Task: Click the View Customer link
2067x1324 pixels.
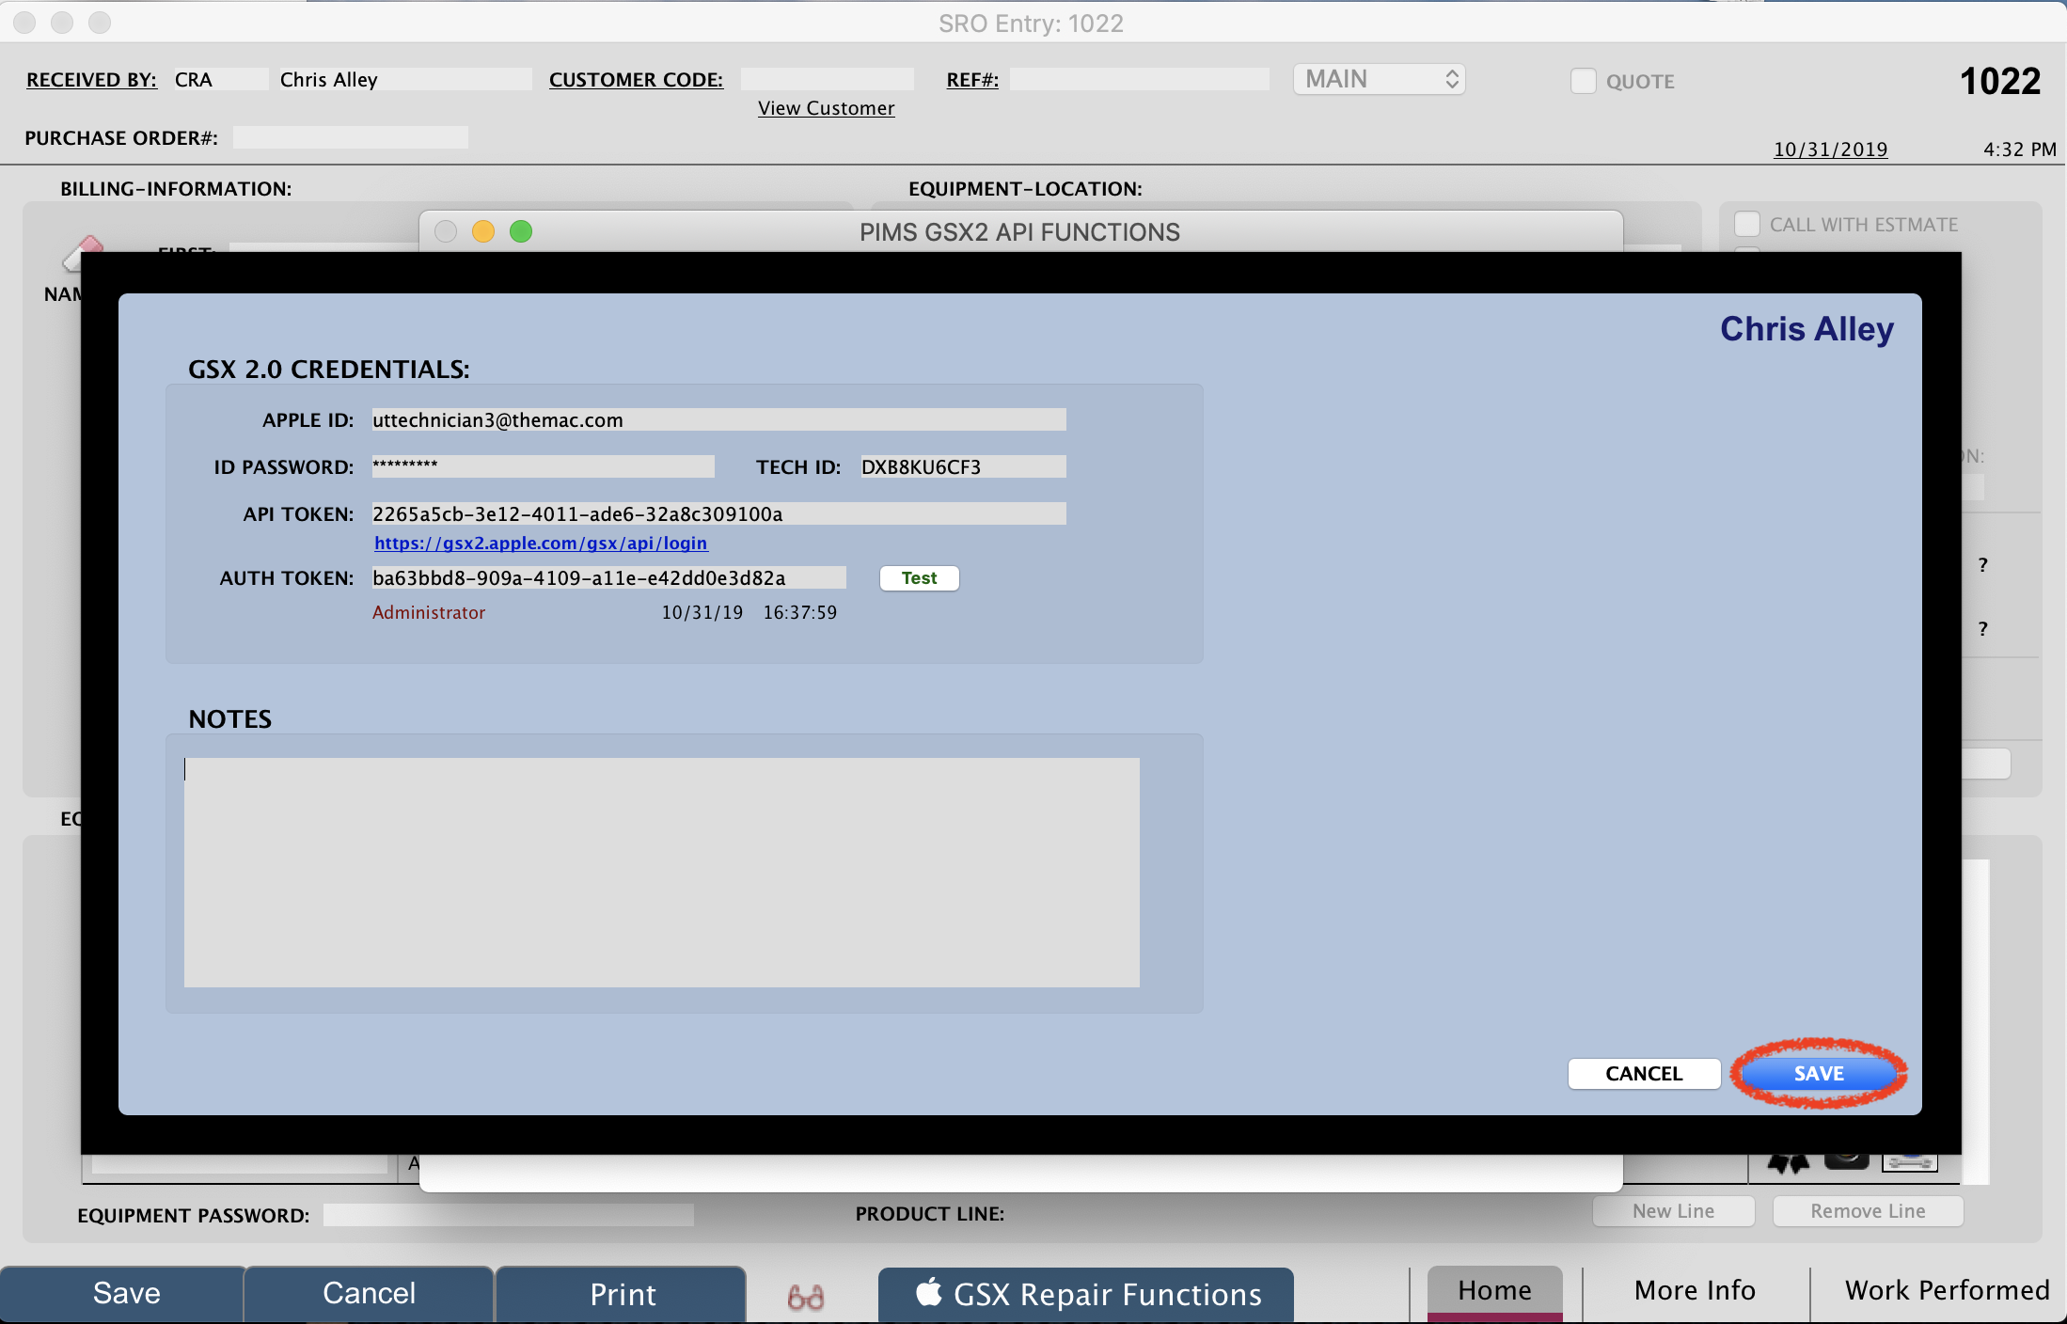Action: (x=826, y=108)
